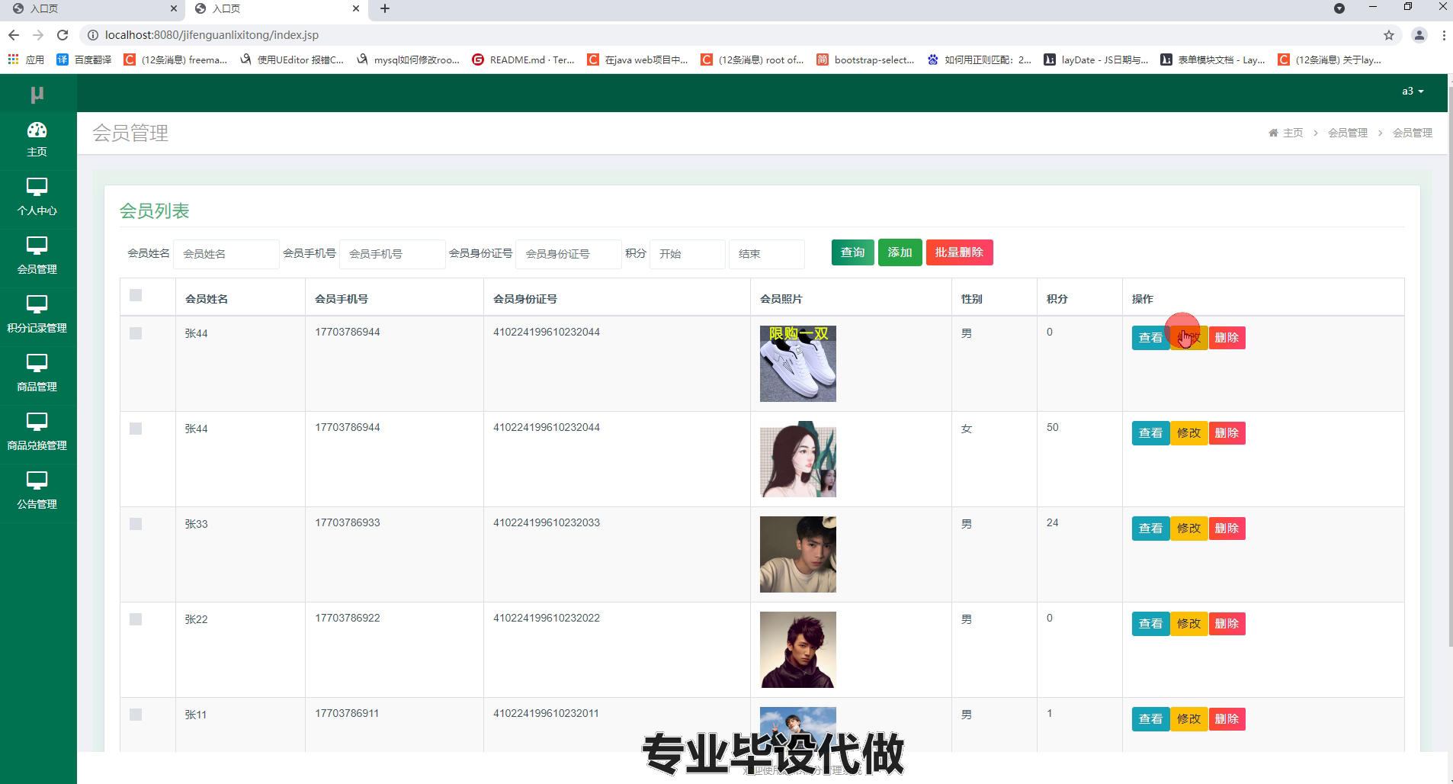
Task: Open the layDate bookmark
Action: (1096, 59)
